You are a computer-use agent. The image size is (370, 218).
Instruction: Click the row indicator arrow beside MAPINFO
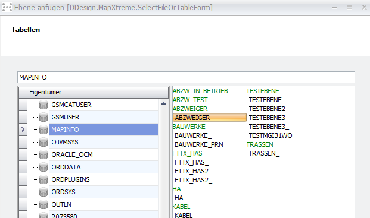(x=23, y=129)
